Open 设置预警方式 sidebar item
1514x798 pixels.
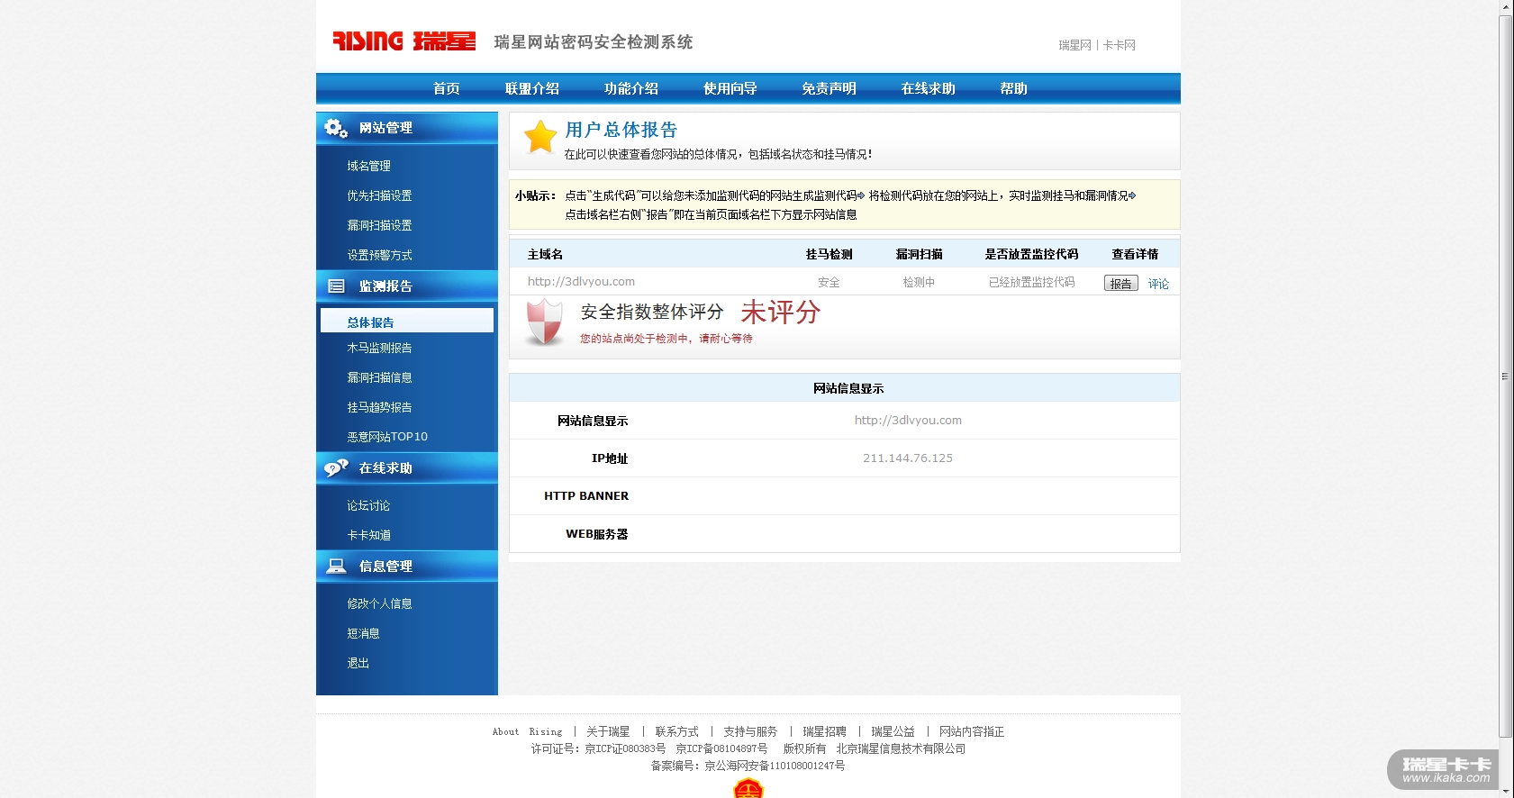point(380,255)
